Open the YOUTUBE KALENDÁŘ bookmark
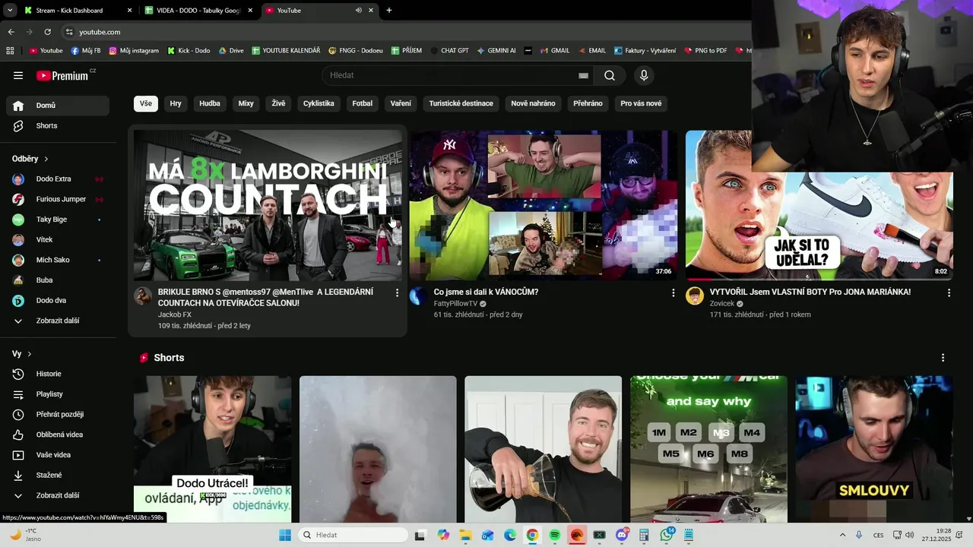Screen dimensions: 973x547 coord(286,51)
